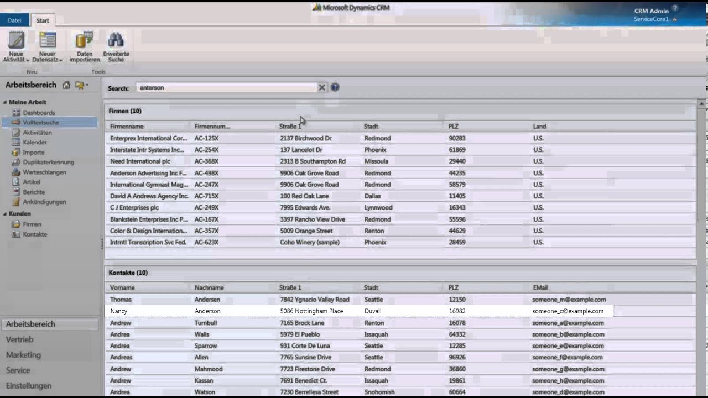
Task: Click the Kontakte (10) section header
Action: pos(128,273)
